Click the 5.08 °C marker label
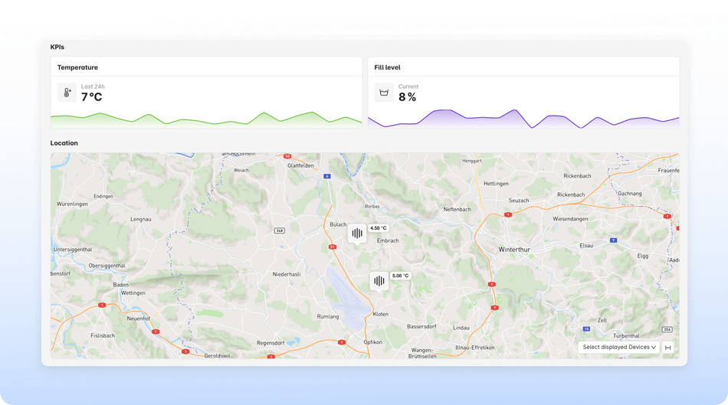 pos(400,276)
